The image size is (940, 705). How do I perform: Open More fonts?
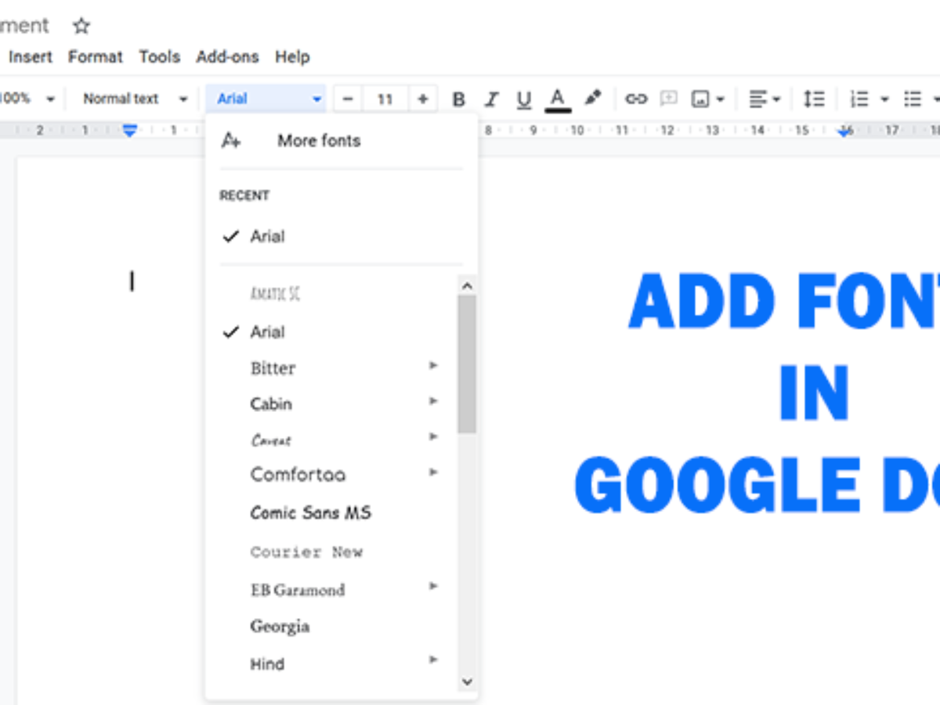(319, 141)
